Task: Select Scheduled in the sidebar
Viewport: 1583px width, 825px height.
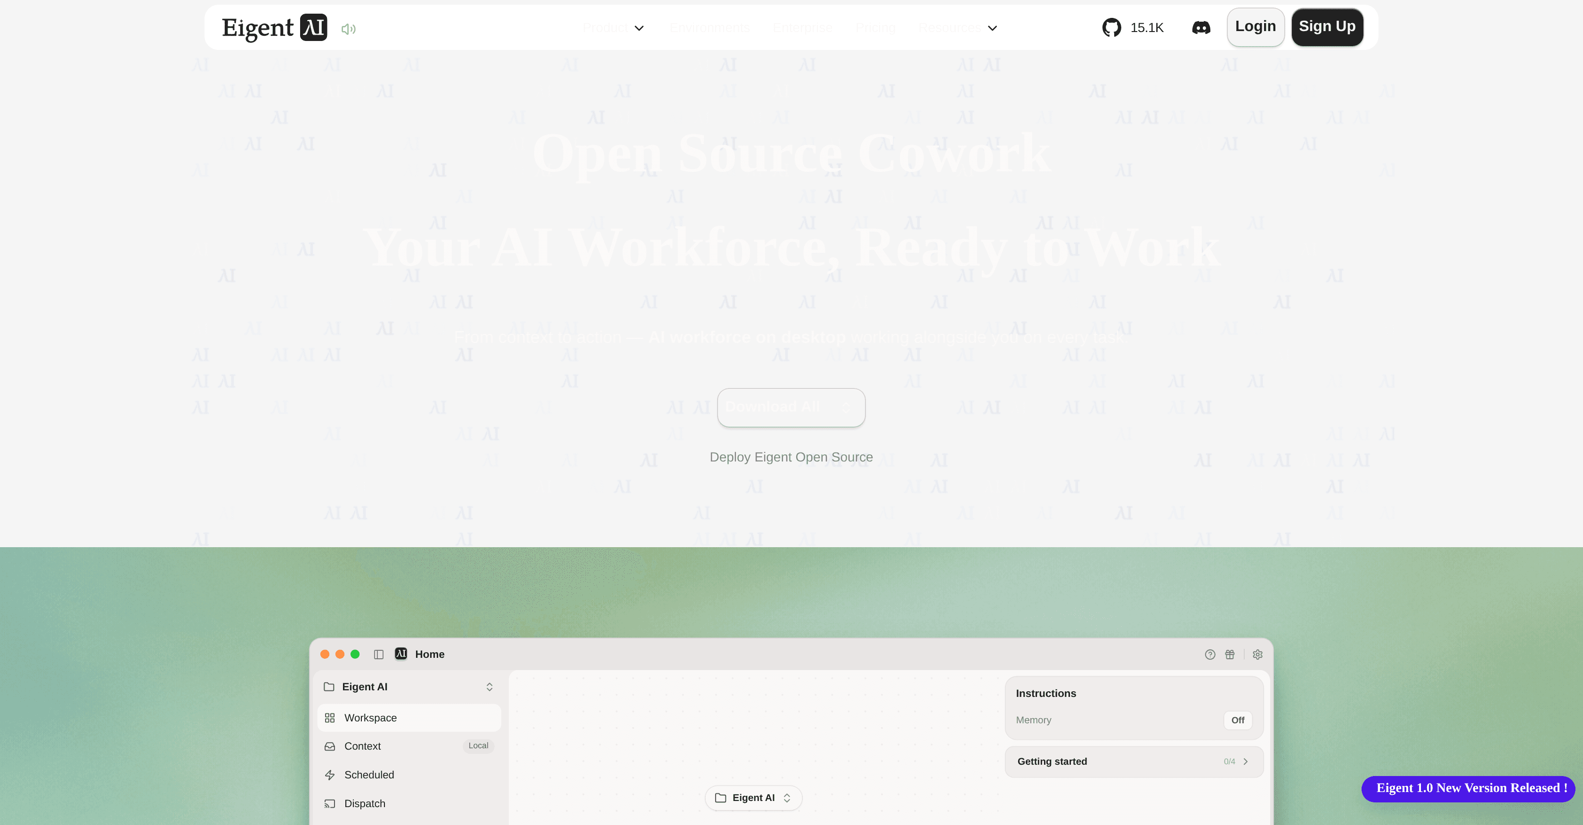Action: pos(408,775)
